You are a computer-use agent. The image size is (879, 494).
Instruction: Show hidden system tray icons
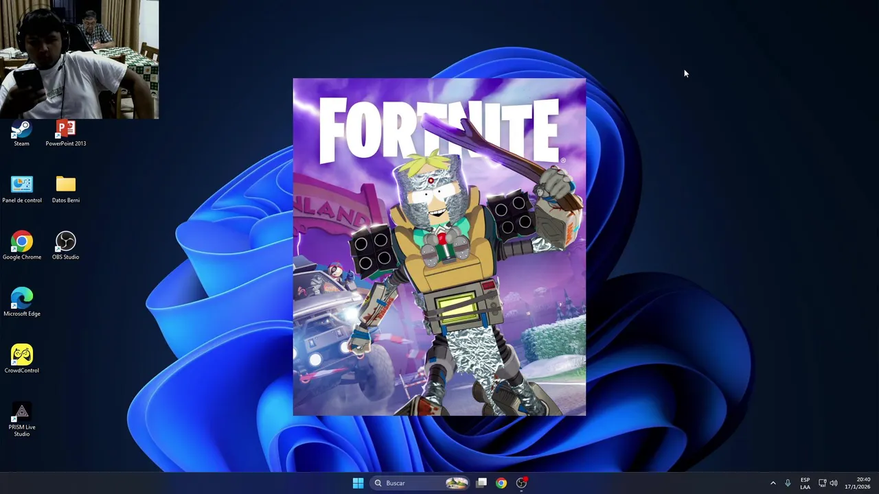773,483
